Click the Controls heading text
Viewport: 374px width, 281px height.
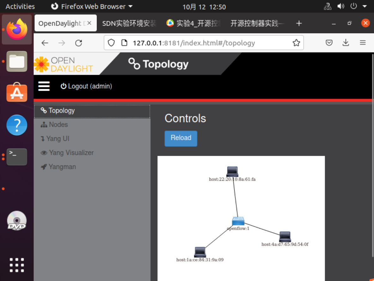coord(185,118)
